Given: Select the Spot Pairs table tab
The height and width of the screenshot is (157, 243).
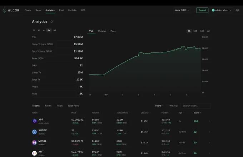Looking at the screenshot, I should 73,106.
